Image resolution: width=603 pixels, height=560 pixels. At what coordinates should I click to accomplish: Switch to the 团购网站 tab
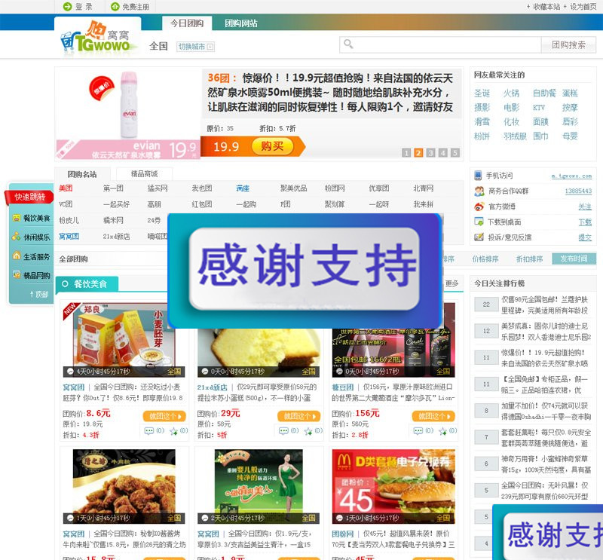pyautogui.click(x=241, y=23)
